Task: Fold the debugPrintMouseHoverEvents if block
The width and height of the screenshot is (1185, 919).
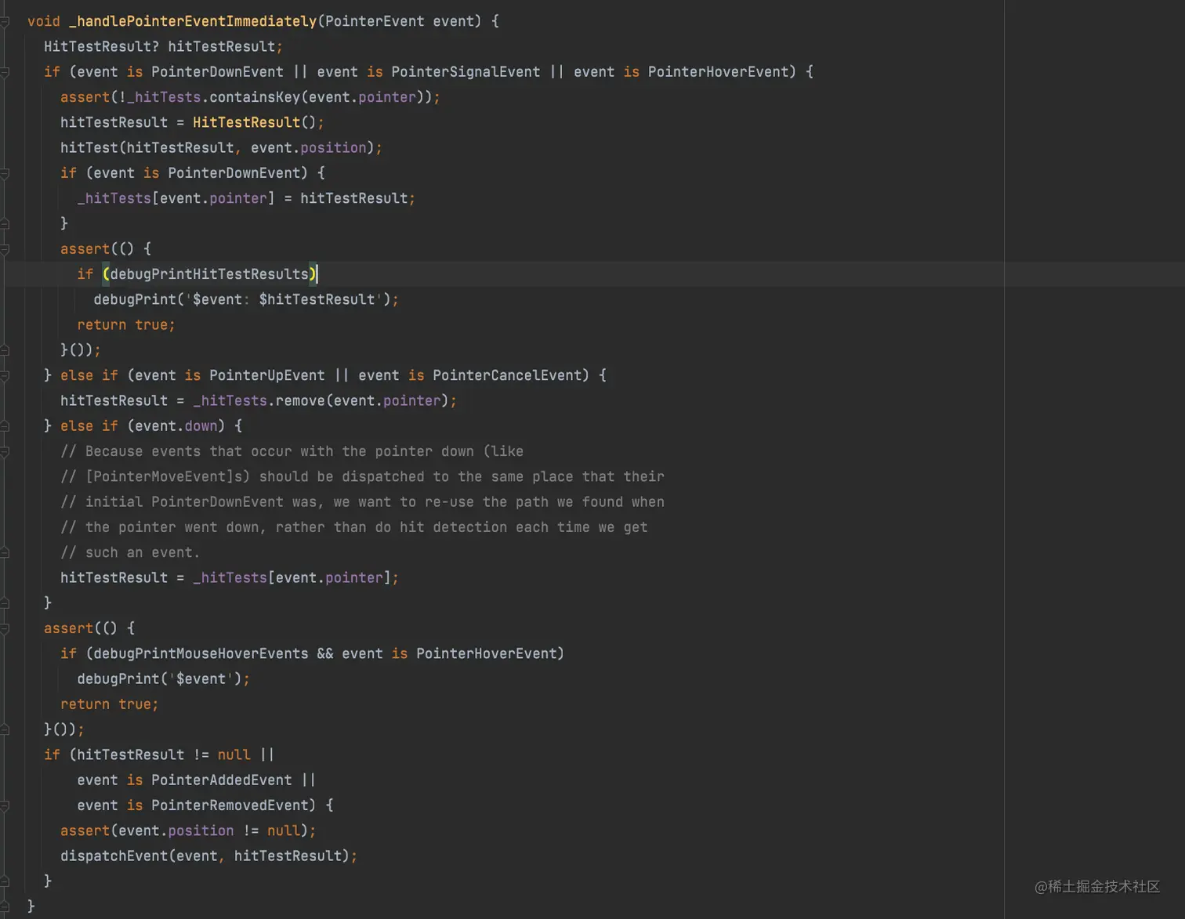Action: click(x=6, y=653)
